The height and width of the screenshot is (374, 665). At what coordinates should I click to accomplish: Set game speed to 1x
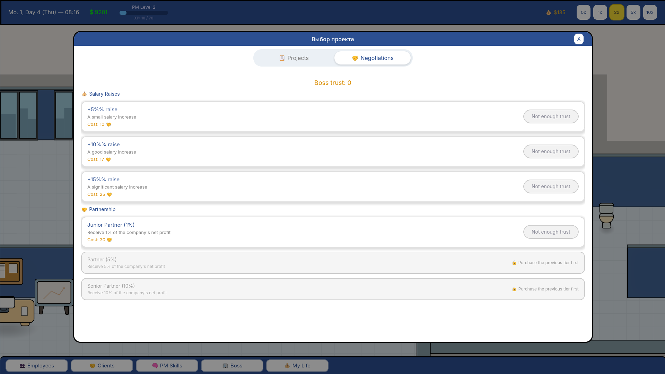(x=600, y=12)
